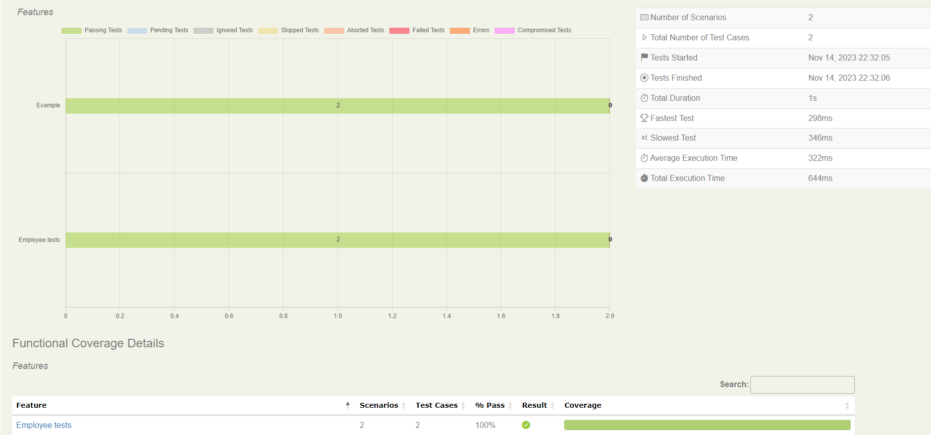This screenshot has width=931, height=435.
Task: Click the 'Nov 14, 2023 22:32:05' start time
Action: tap(849, 57)
